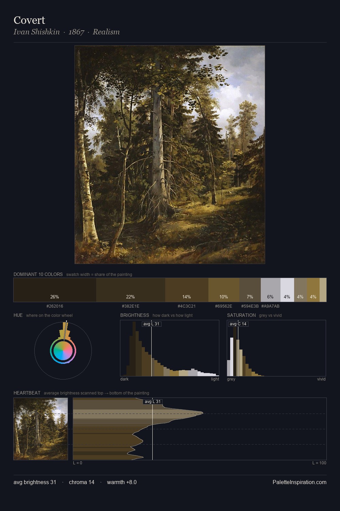Click the 'L = 100' axis label
This screenshot has height=511, width=340.
(x=319, y=463)
